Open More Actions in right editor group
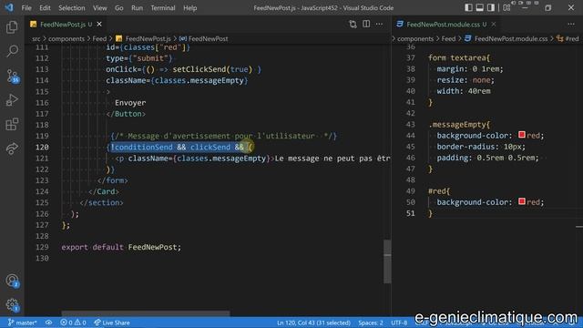Viewport: 583px width, 328px height. [571, 25]
